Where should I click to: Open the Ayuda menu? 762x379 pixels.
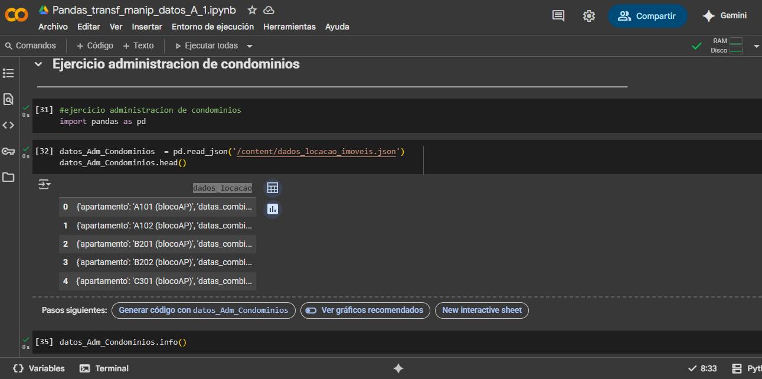[x=337, y=27]
